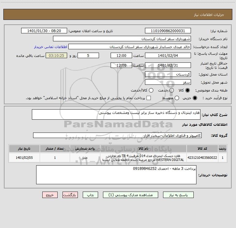Click the شرح کلی نیاز description box
This screenshot has width=236, height=228.
tap(116, 114)
